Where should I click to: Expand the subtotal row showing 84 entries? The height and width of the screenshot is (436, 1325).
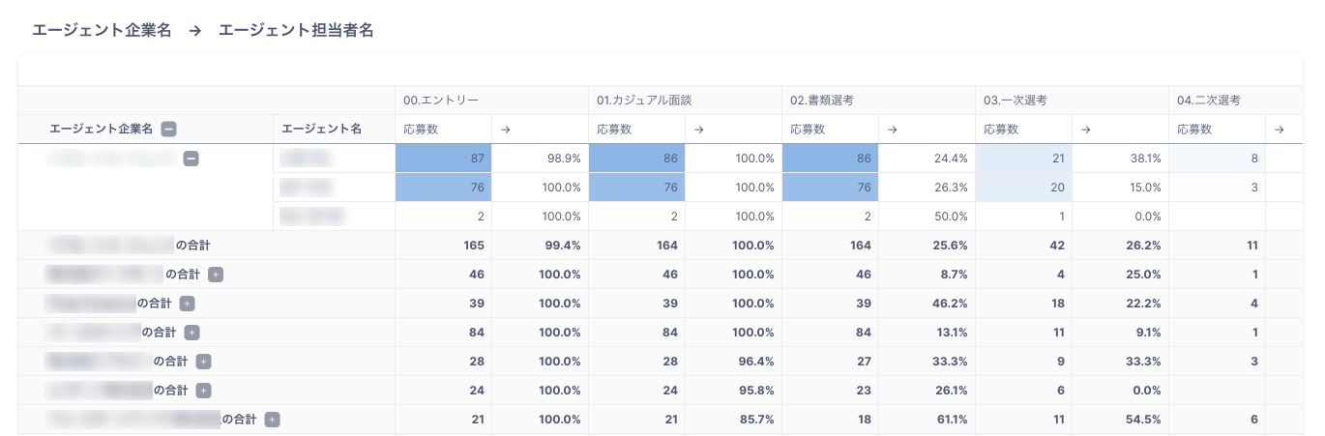(191, 333)
